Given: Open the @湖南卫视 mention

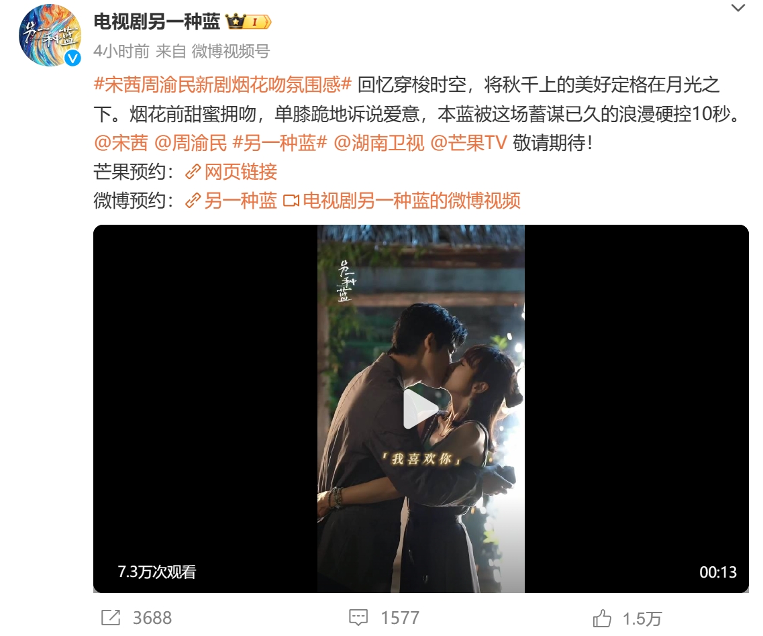Looking at the screenshot, I should (x=379, y=143).
